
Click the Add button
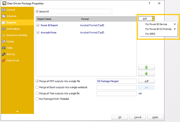145,19
